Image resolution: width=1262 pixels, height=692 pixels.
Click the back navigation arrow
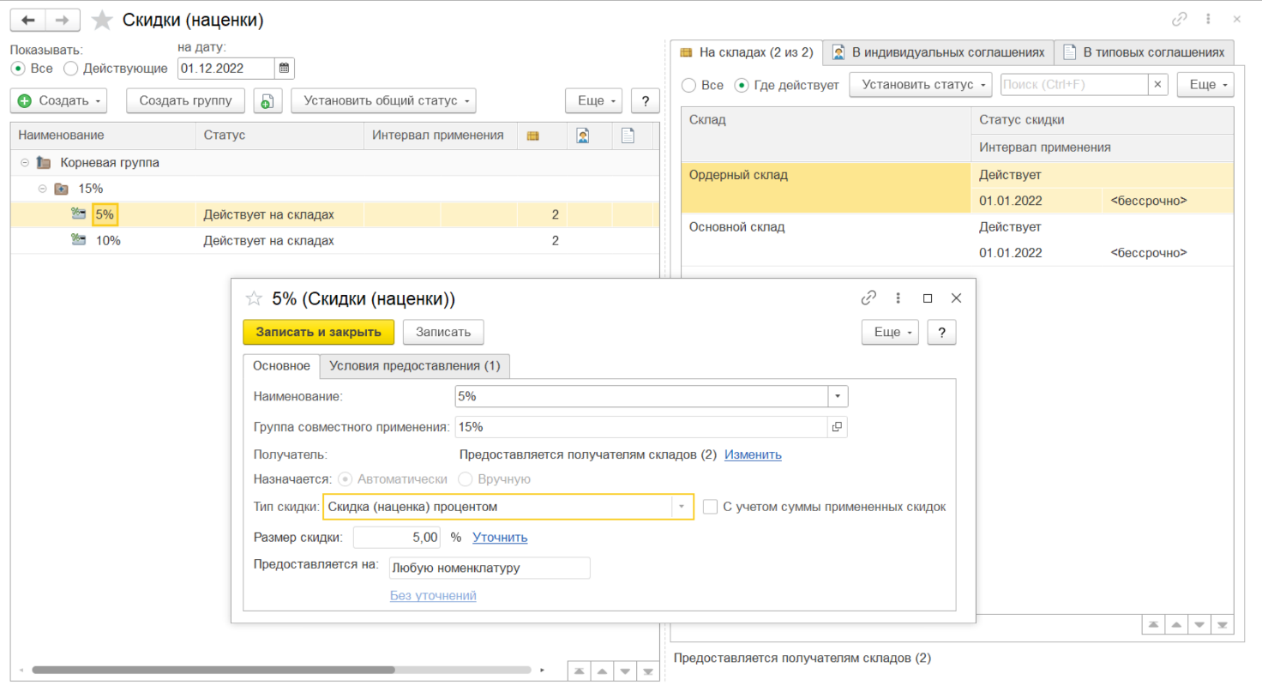pyautogui.click(x=28, y=20)
